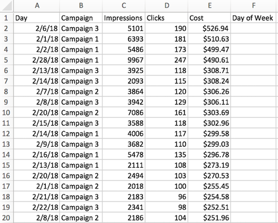The image size is (278, 223).
Task: Select column A header
Action: point(37,6)
